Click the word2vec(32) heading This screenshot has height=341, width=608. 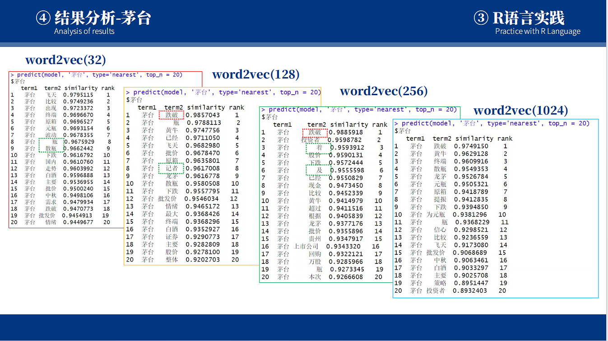pos(65,60)
